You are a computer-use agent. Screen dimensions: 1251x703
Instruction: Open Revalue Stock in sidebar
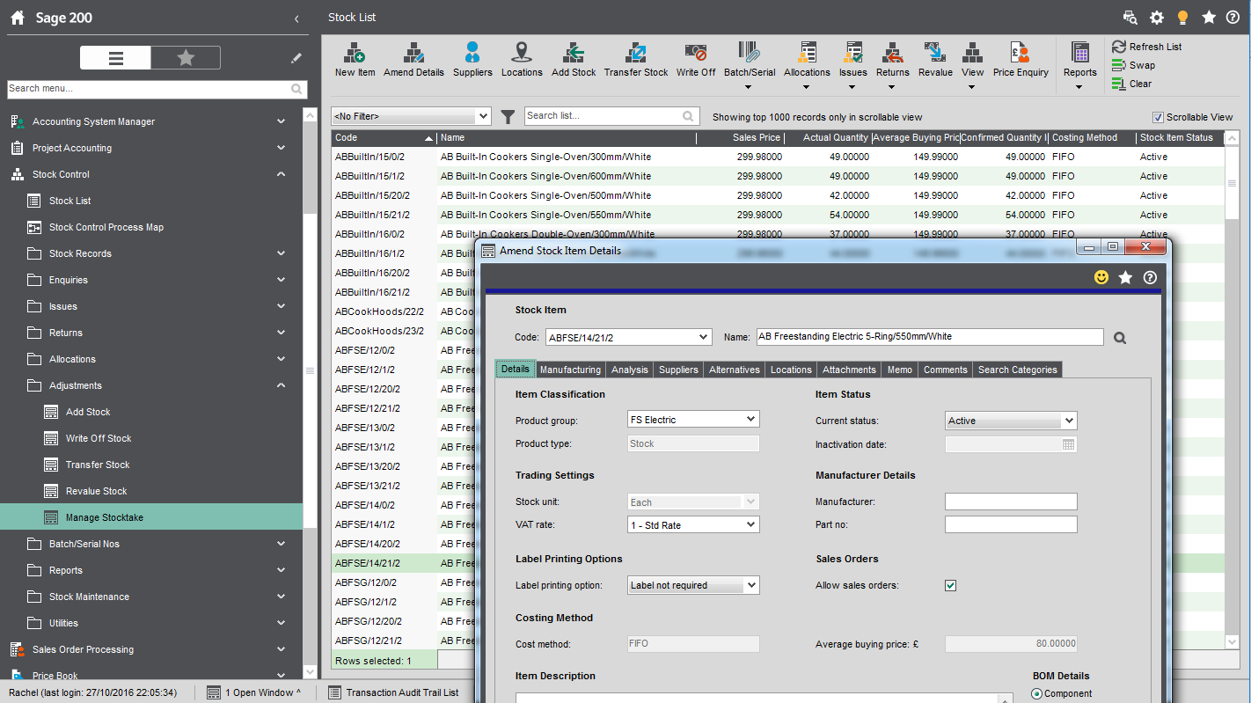(x=97, y=491)
